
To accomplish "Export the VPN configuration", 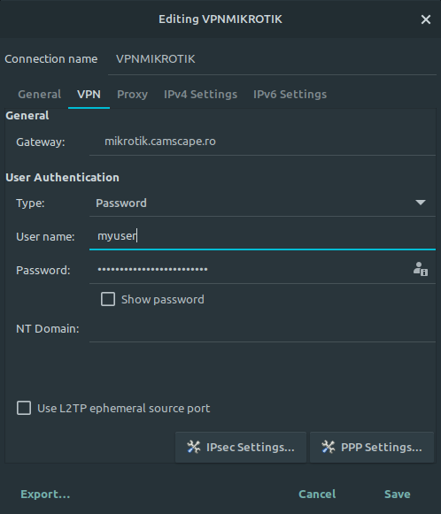I will click(x=45, y=494).
